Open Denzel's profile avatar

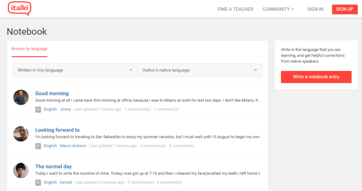point(21,171)
